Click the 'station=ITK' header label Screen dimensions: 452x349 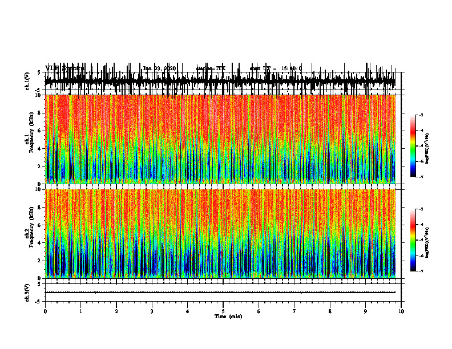coord(211,68)
